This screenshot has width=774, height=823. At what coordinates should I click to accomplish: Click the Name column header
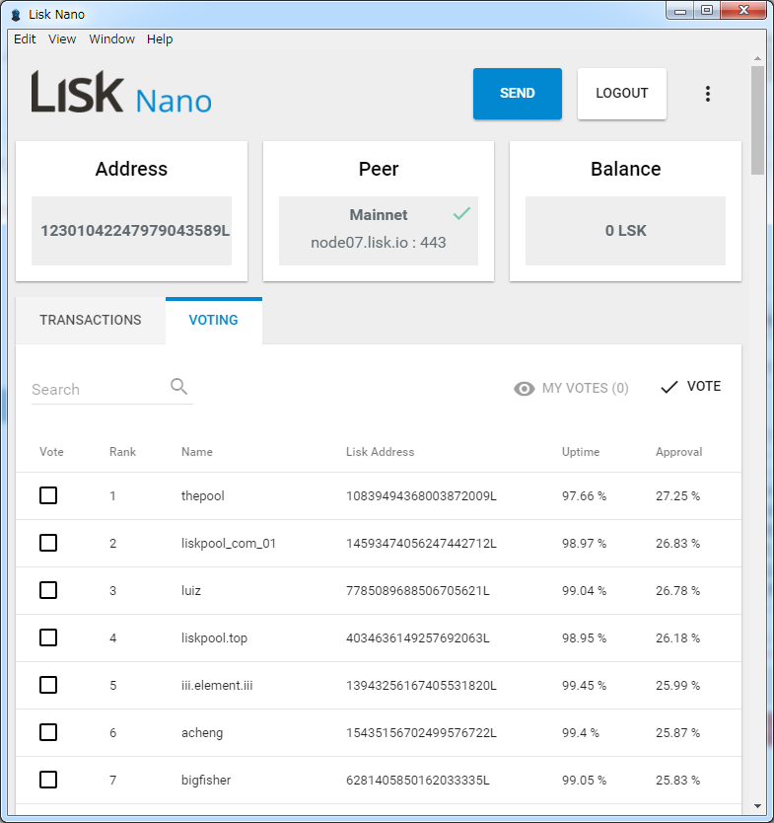tap(196, 452)
